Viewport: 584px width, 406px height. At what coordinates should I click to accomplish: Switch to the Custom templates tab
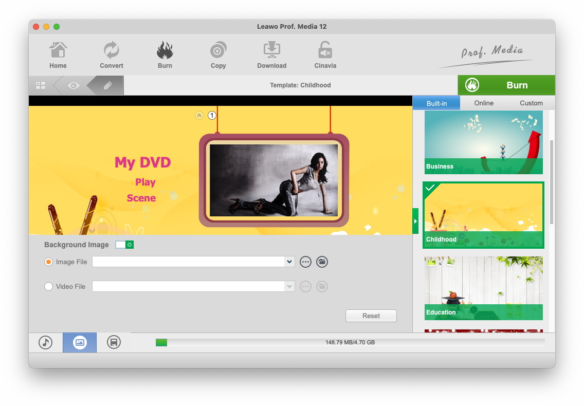tap(531, 103)
